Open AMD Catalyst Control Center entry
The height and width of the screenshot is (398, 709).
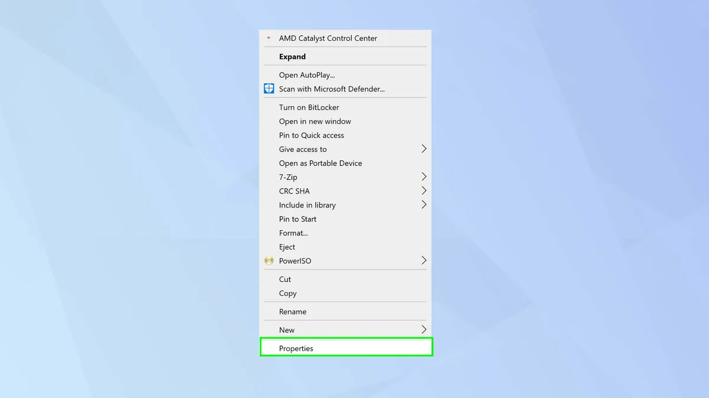(346, 38)
